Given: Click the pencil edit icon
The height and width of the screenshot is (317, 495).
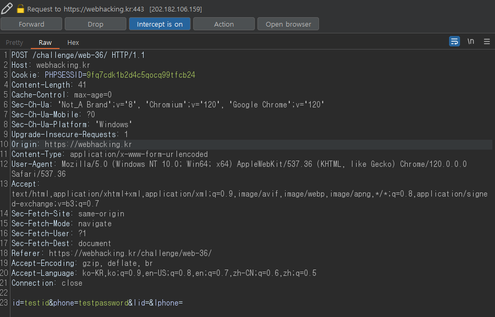Looking at the screenshot, I should tap(7, 8).
